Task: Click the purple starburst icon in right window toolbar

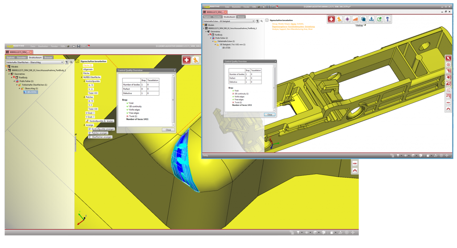Action: pos(347,19)
